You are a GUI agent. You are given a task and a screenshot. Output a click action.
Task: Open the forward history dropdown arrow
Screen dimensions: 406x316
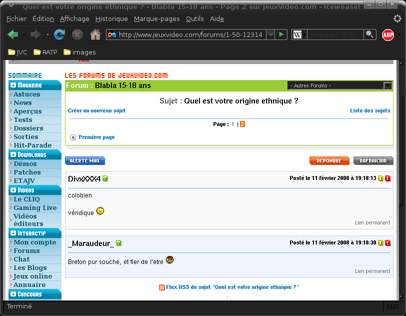(47, 34)
